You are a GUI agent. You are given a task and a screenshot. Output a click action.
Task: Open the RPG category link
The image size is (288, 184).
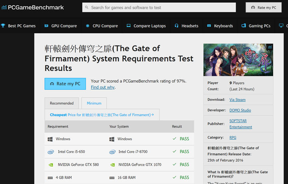(233, 137)
